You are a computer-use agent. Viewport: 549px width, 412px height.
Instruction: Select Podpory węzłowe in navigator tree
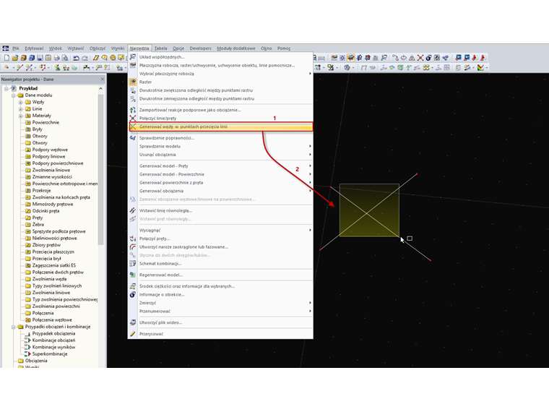pyautogui.click(x=50, y=150)
